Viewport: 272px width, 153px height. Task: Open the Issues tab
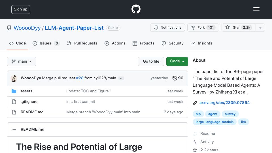coord(46,43)
